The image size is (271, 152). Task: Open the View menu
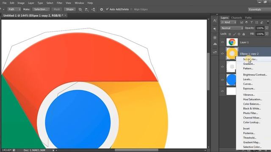click(69, 3)
